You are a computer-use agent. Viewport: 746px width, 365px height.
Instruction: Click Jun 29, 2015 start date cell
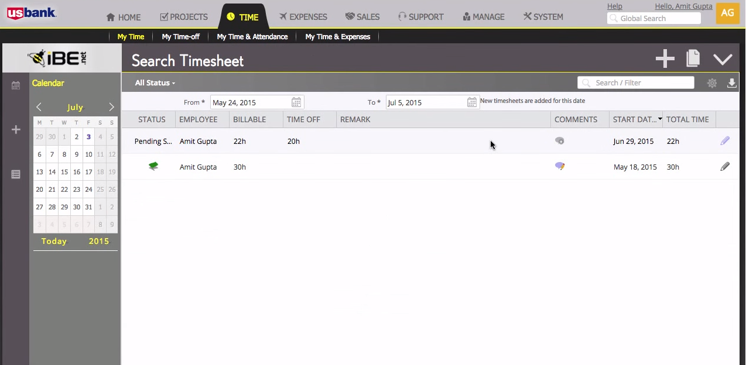coord(634,141)
